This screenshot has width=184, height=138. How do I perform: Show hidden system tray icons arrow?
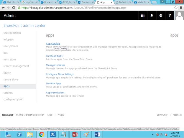point(153,134)
